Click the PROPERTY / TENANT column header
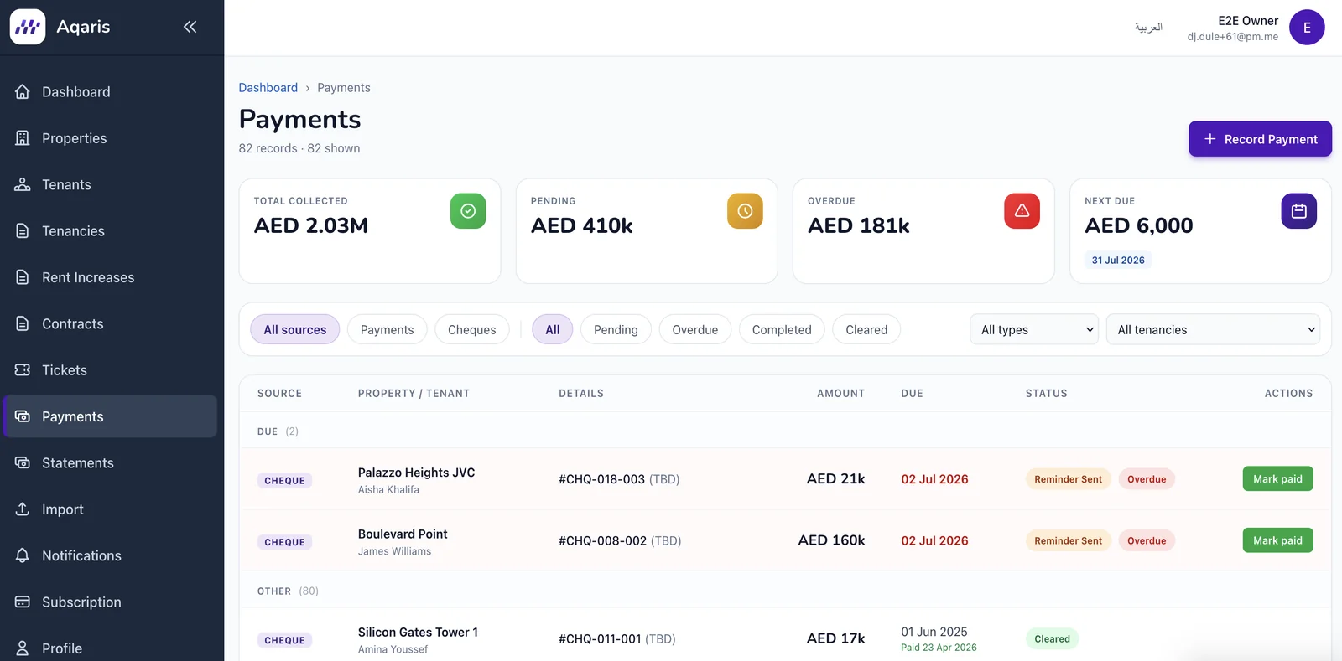The image size is (1342, 661). [x=414, y=393]
